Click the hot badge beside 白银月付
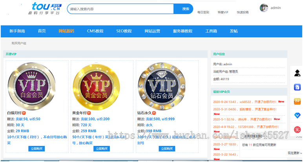This screenshot has height=162, width=303. pyautogui.click(x=24, y=113)
